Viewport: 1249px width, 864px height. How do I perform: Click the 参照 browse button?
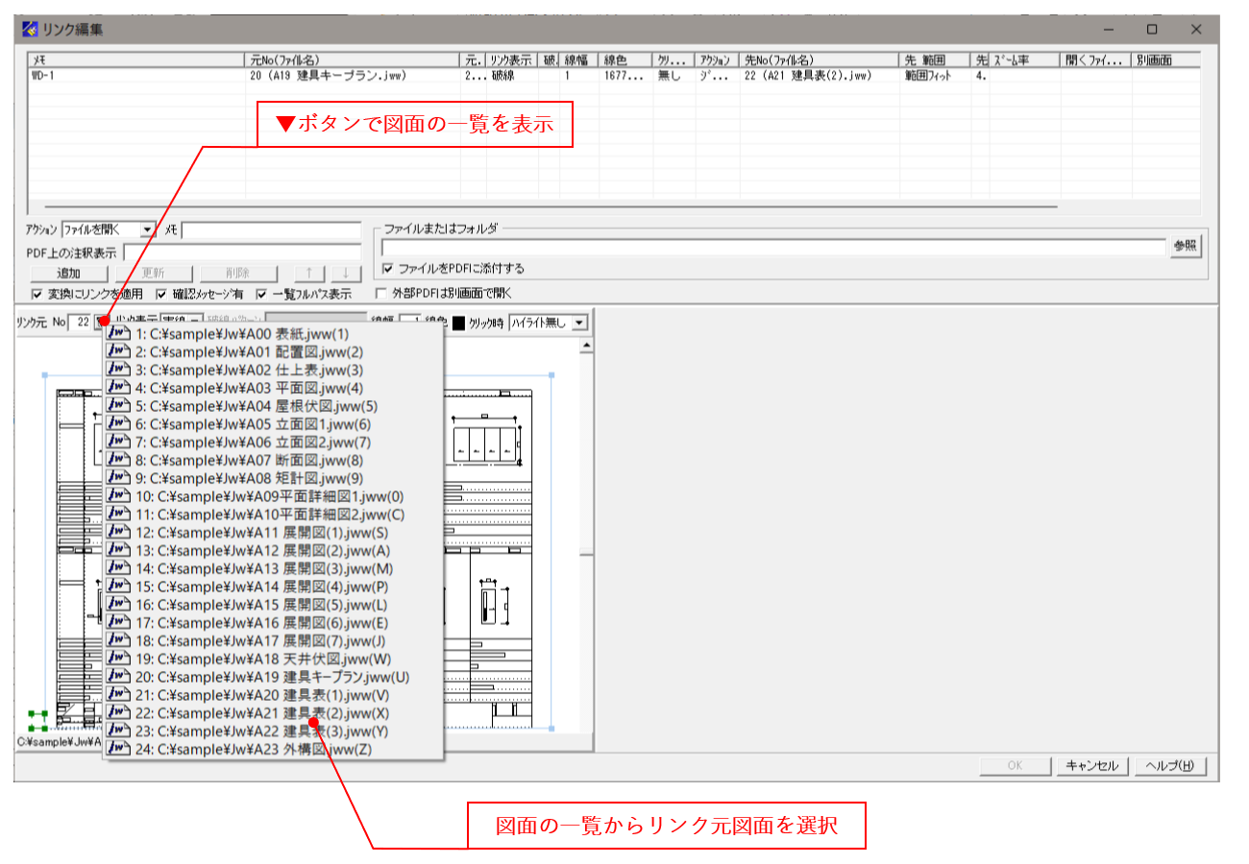point(1185,245)
